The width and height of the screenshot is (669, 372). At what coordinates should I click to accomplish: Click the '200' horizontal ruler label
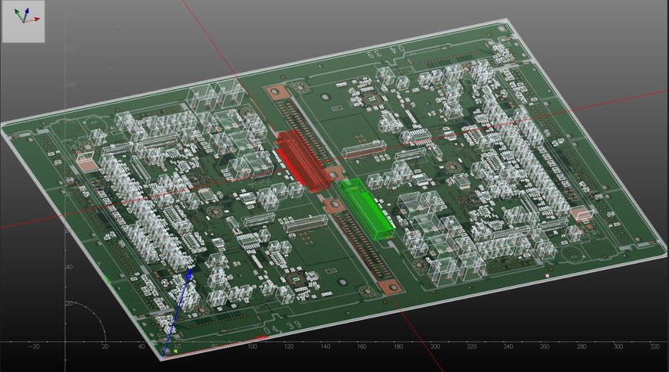(x=434, y=347)
